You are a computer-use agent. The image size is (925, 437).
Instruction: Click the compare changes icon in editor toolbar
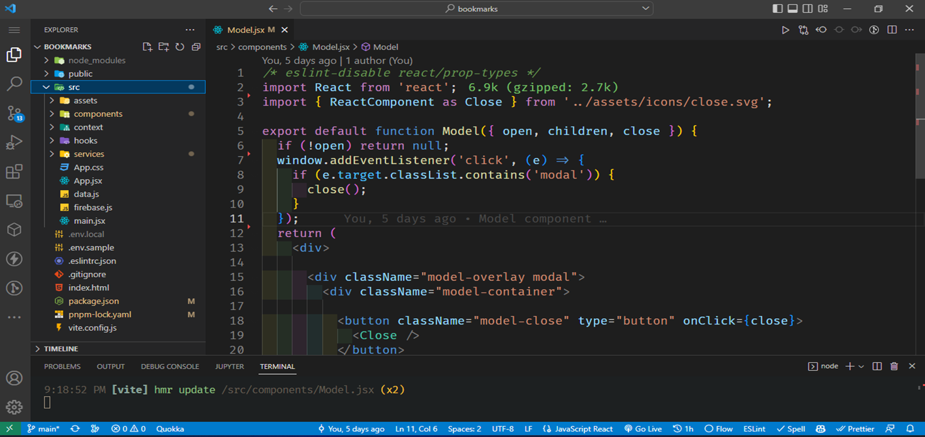[x=803, y=30]
